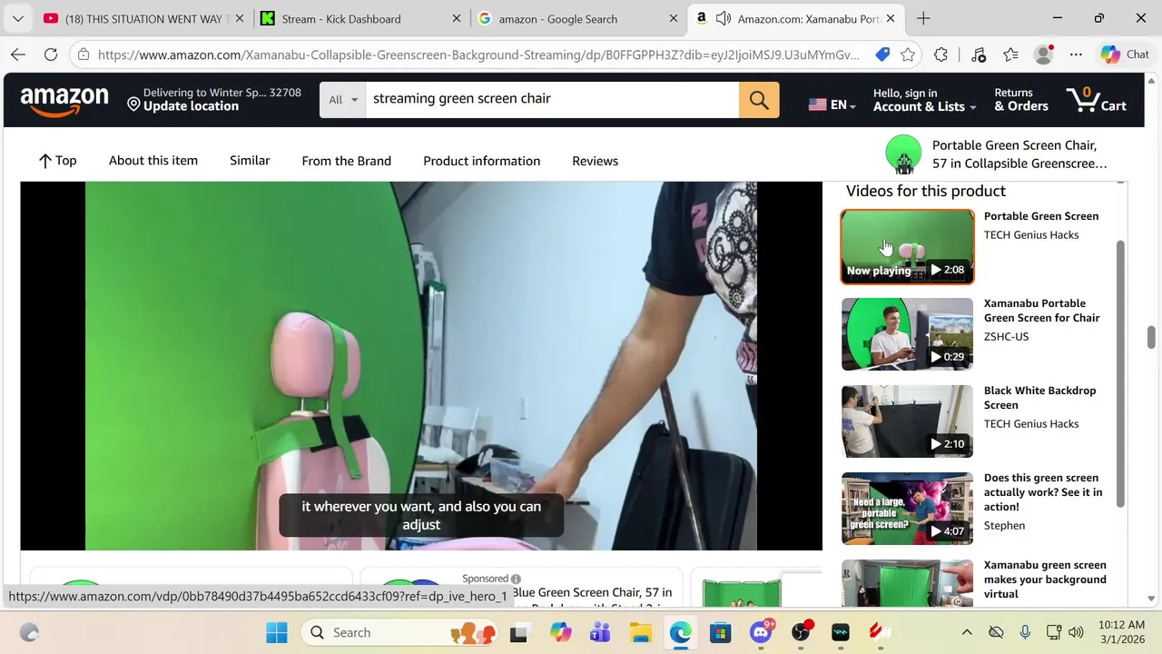Image resolution: width=1162 pixels, height=654 pixels.
Task: Go to From the Brand section
Action: pyautogui.click(x=346, y=161)
